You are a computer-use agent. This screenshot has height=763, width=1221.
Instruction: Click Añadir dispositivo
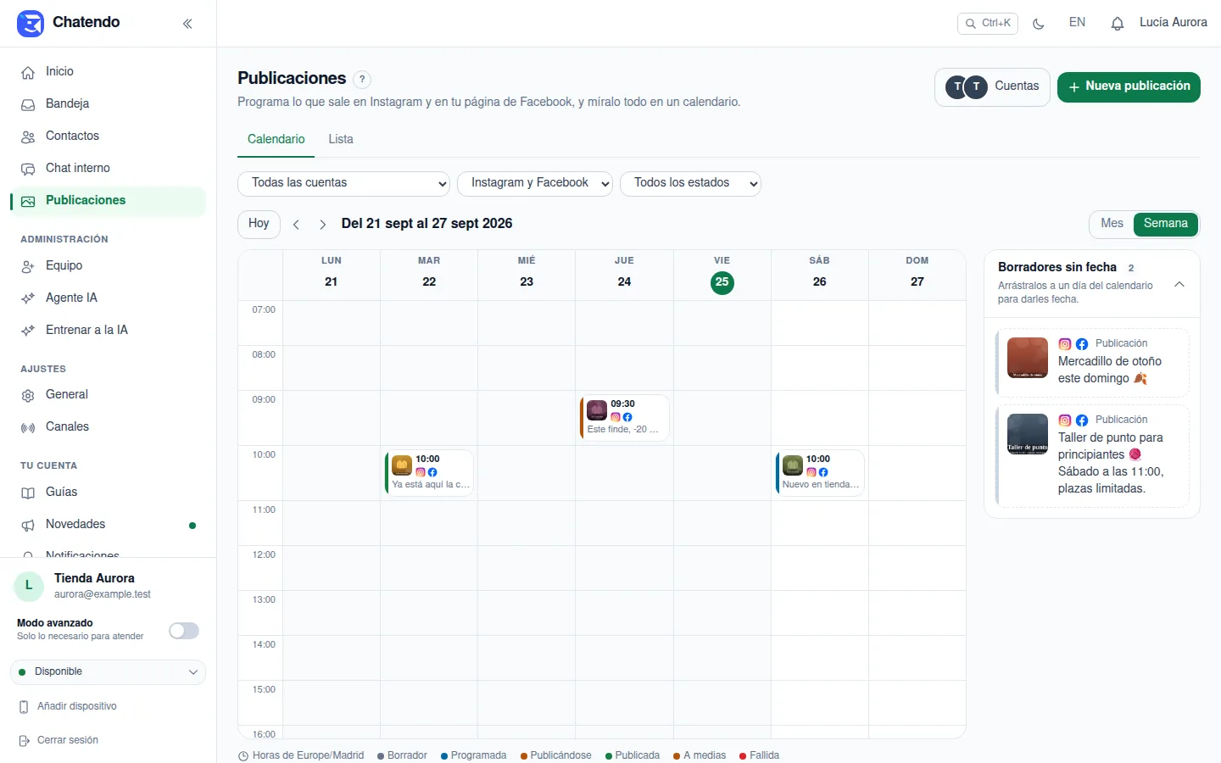68,707
